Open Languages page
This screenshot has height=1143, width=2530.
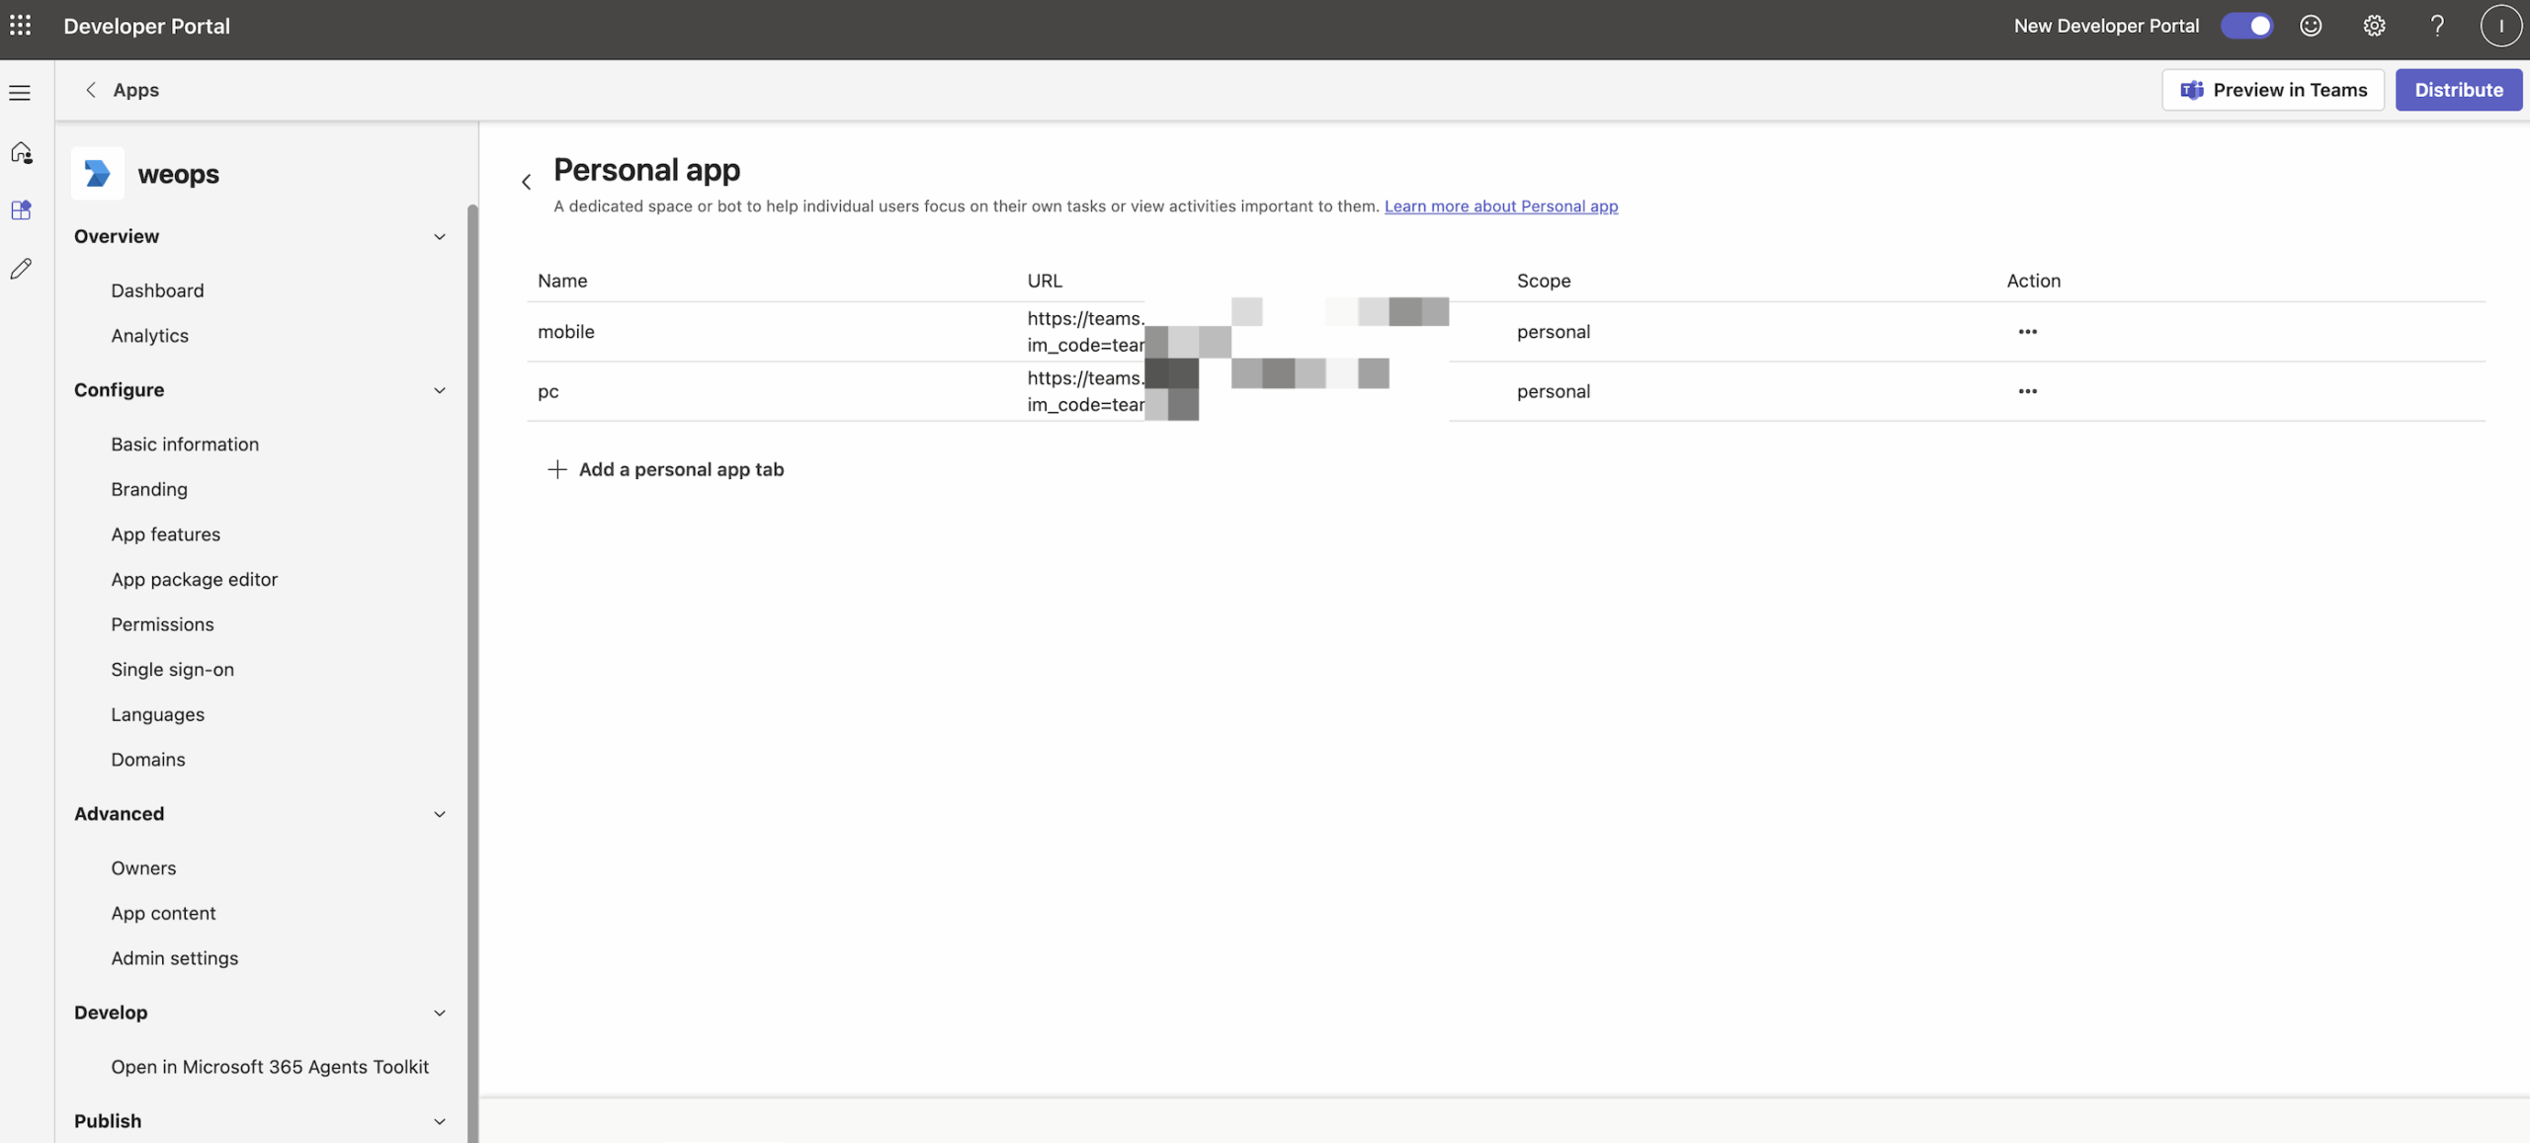coord(157,714)
